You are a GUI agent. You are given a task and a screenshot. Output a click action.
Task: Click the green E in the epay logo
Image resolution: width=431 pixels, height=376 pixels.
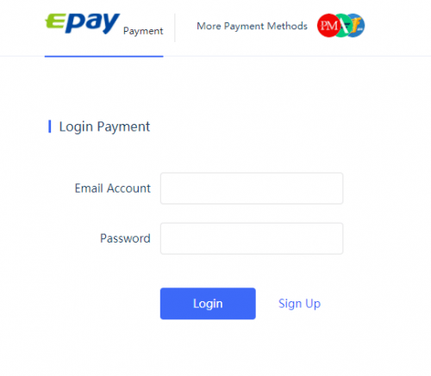pyautogui.click(x=55, y=21)
